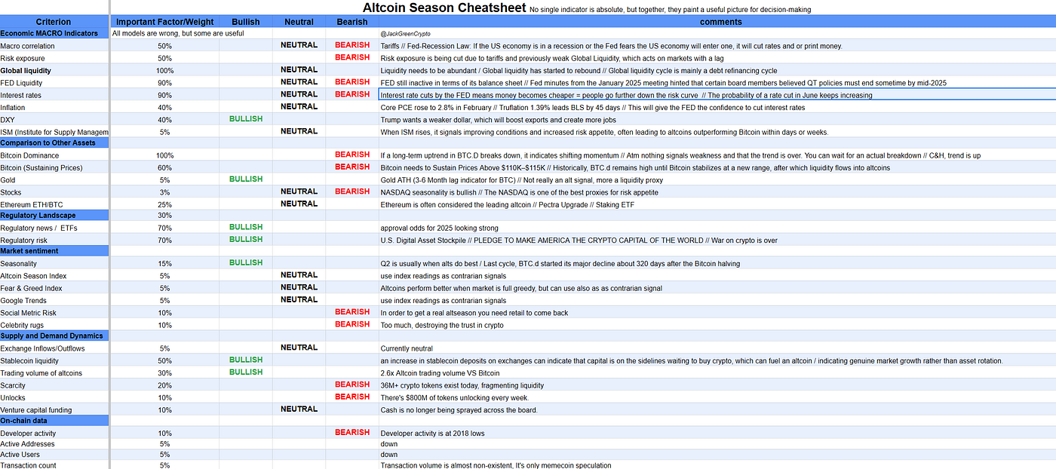Screen dimensions: 1056x469
Task: Select the "On-chain data" section header
Action: tap(54, 421)
